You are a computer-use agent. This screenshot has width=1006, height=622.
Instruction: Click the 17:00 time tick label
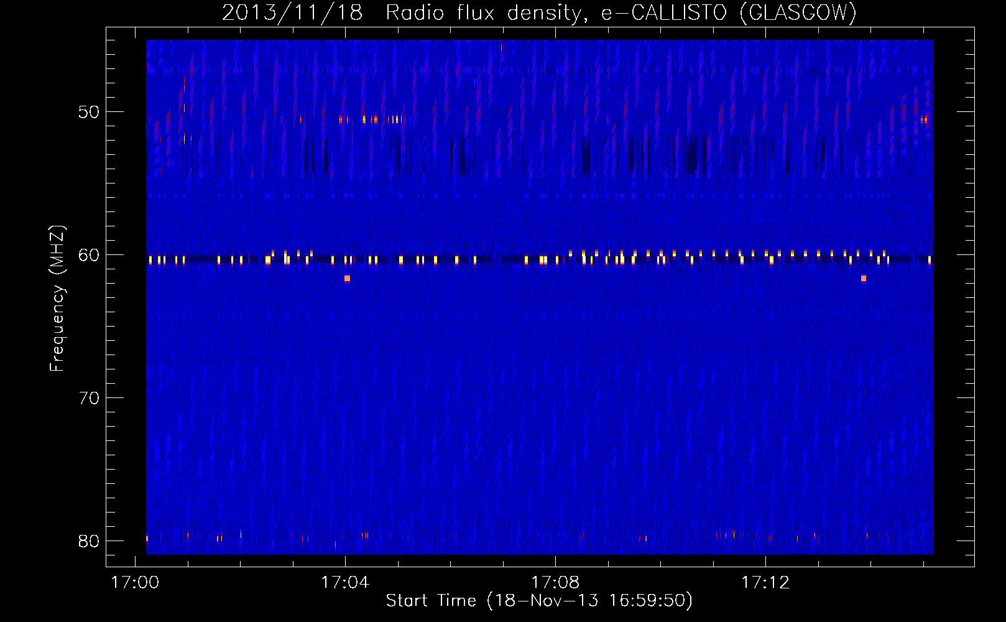point(135,582)
